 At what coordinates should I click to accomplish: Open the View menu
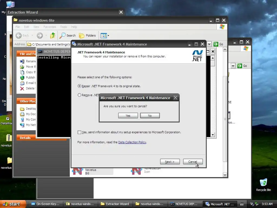(x=36, y=27)
